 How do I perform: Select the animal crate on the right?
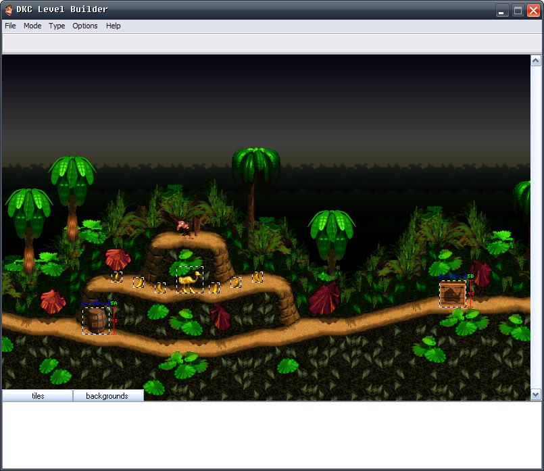pos(453,294)
